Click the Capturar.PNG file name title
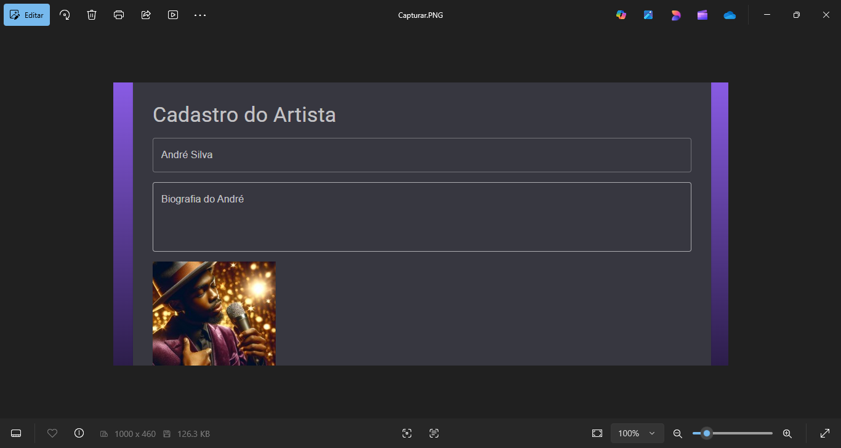 coord(420,15)
